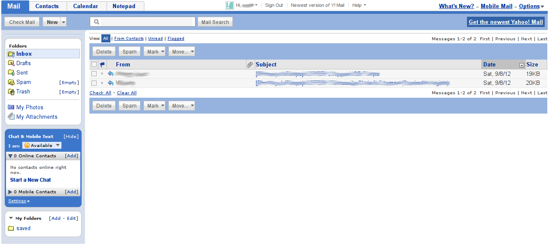This screenshot has width=549, height=246.
Task: Click the New message button
Action: point(52,22)
